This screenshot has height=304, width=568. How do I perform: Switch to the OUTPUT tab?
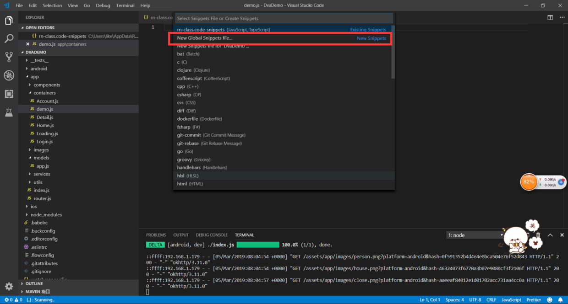(181, 235)
